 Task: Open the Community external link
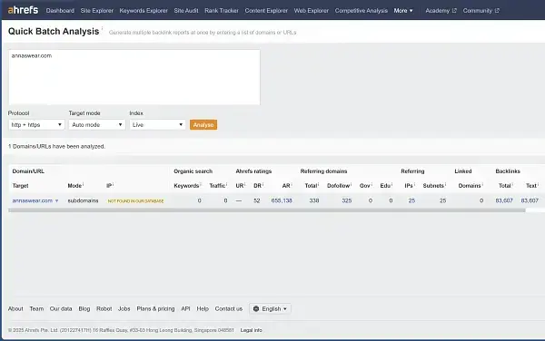click(x=481, y=11)
